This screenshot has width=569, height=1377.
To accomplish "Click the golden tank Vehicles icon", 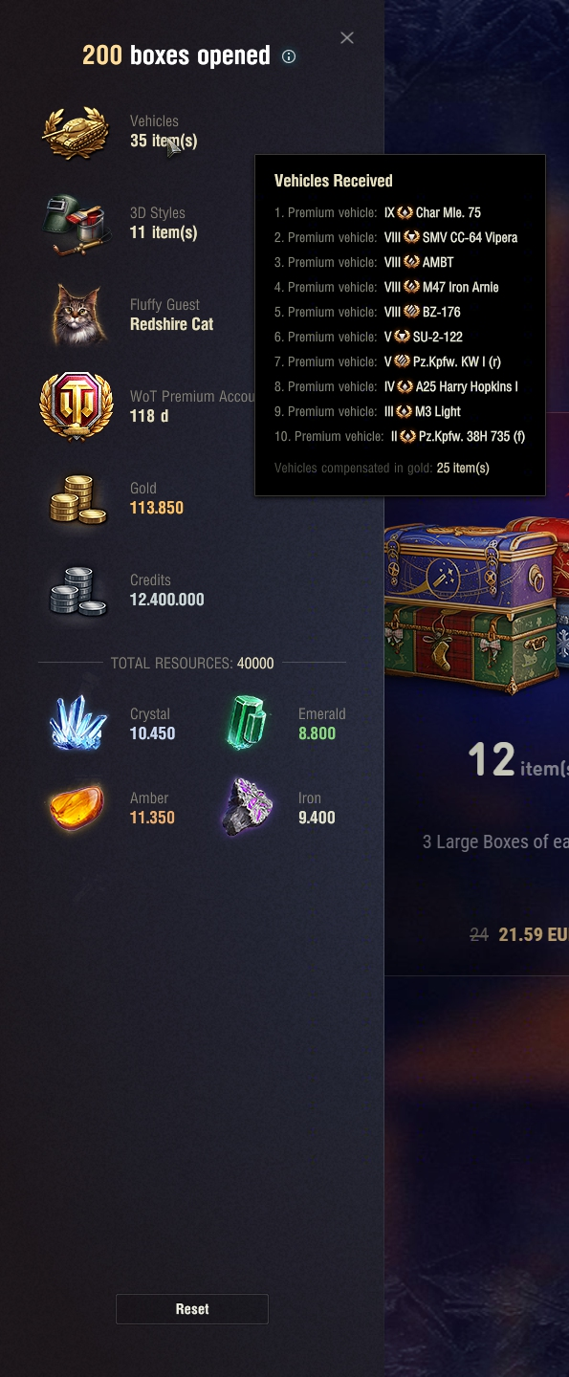I will [x=77, y=132].
